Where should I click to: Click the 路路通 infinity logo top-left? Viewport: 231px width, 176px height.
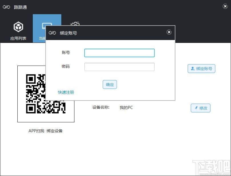[x=6, y=7]
